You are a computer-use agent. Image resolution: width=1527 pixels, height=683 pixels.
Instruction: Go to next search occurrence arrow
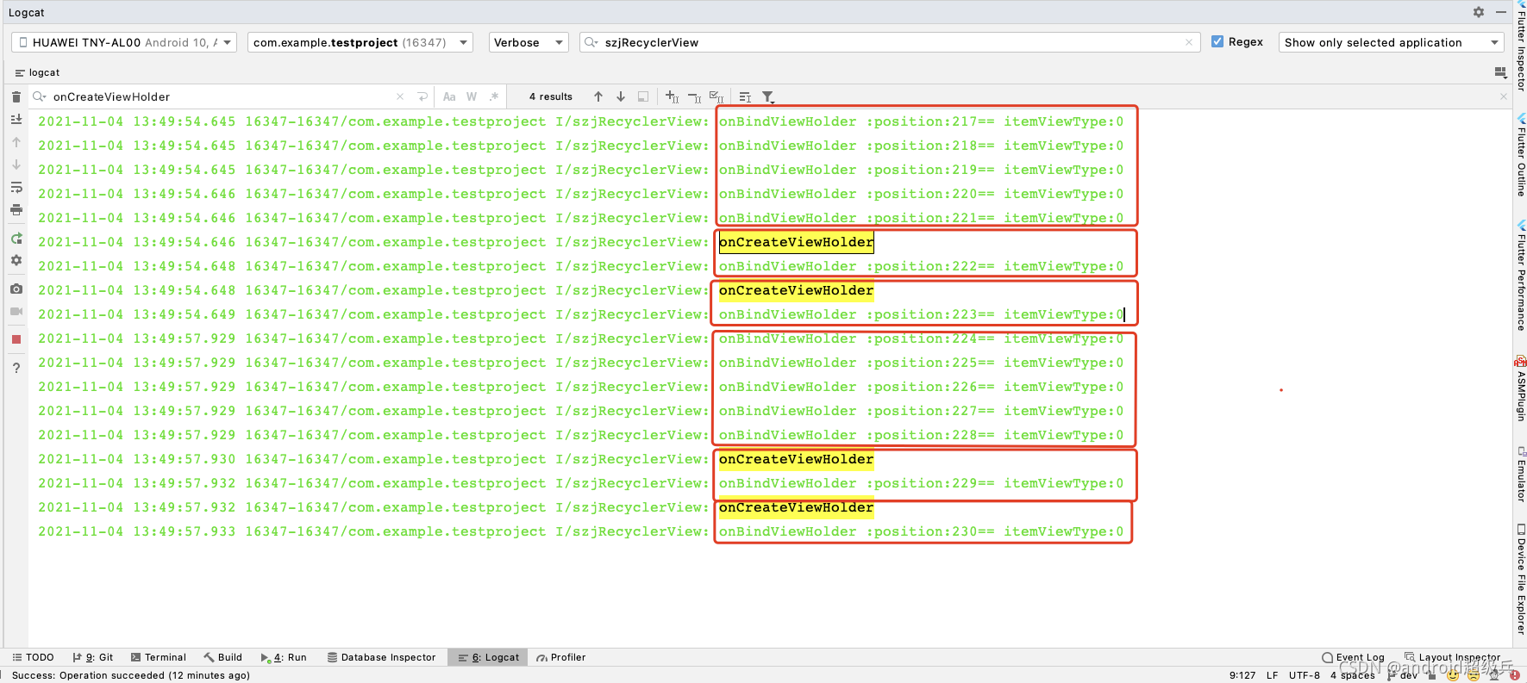click(621, 96)
